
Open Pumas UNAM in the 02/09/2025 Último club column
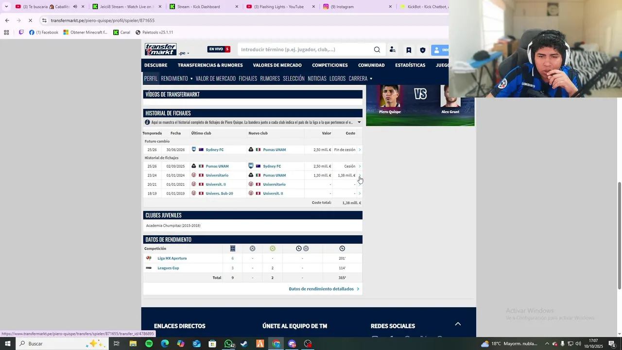pyautogui.click(x=217, y=166)
